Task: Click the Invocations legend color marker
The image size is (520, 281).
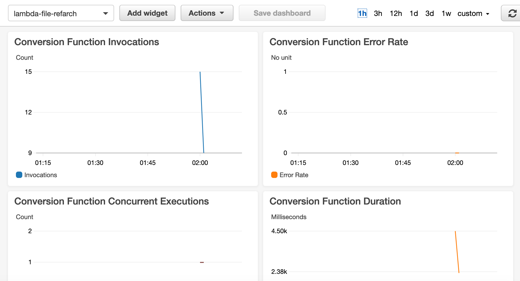Action: (19, 175)
